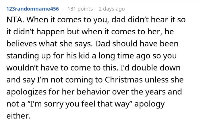
Task: Click the 181 points score
Action: point(80,9)
